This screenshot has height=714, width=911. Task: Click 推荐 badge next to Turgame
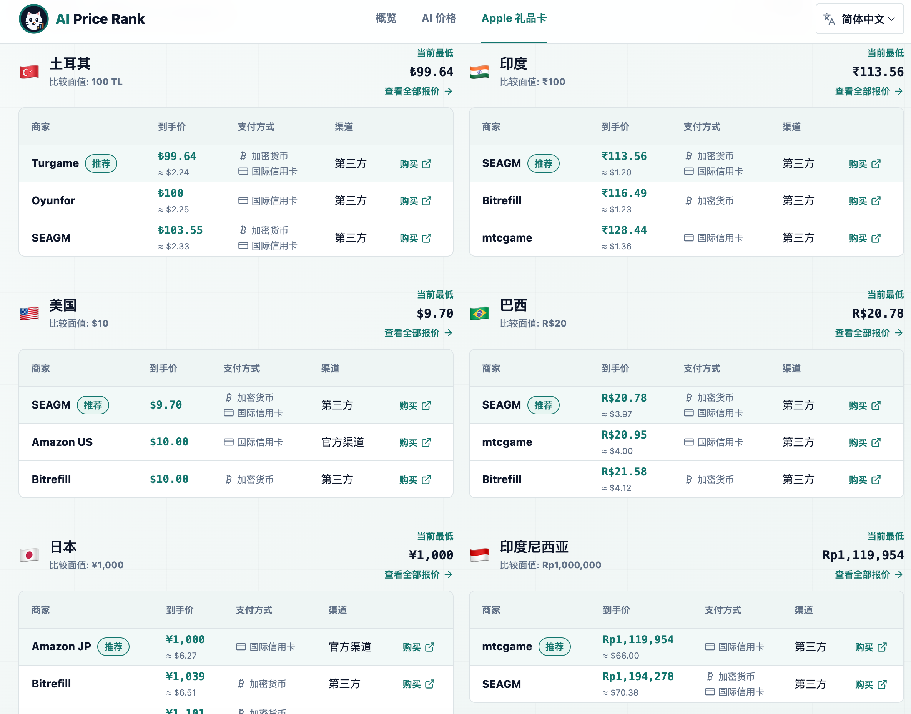101,163
